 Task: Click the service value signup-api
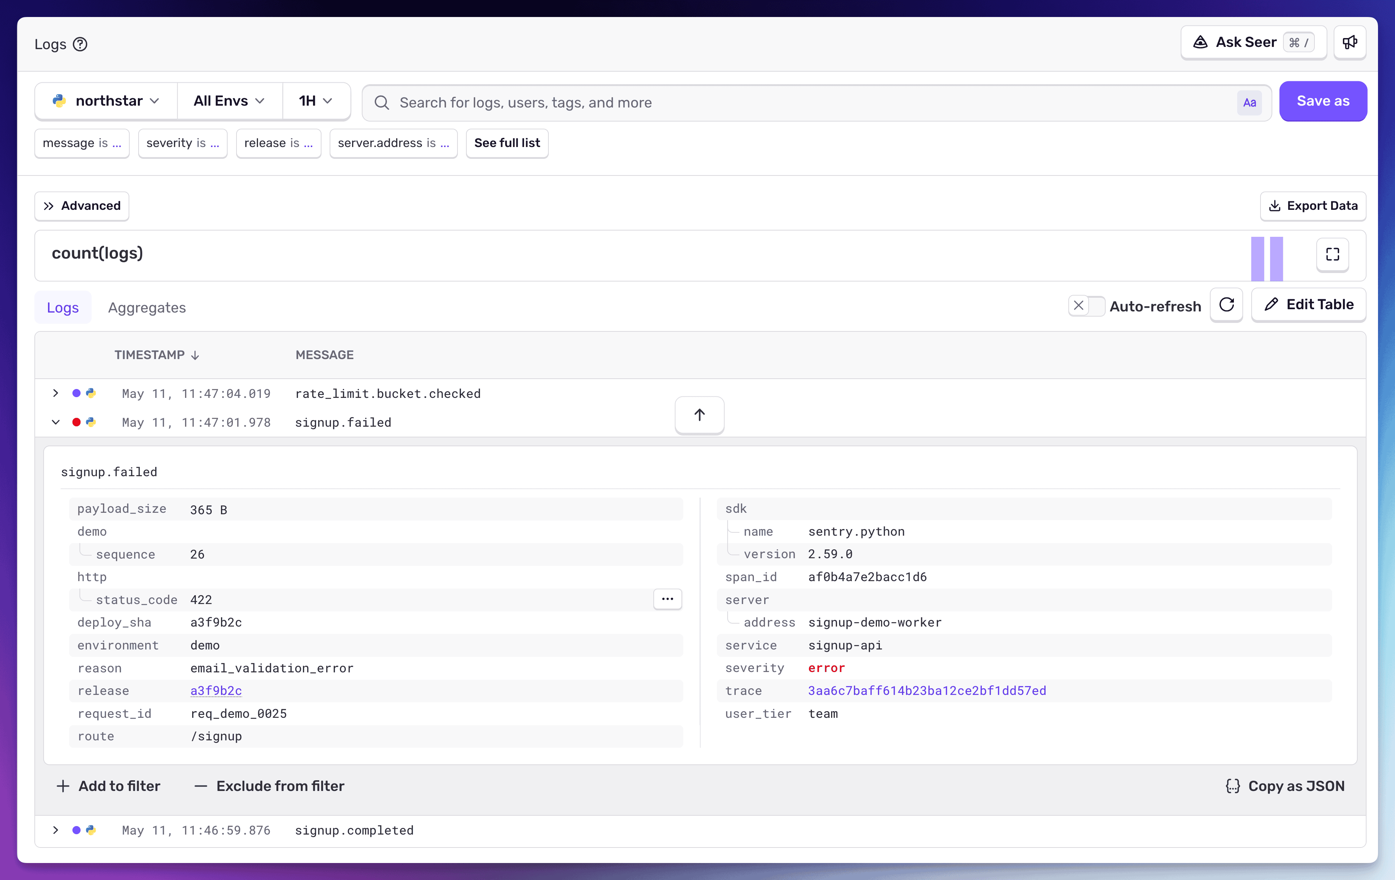point(845,645)
